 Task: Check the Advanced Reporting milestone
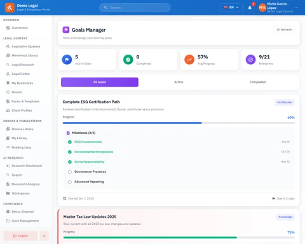pos(70,182)
